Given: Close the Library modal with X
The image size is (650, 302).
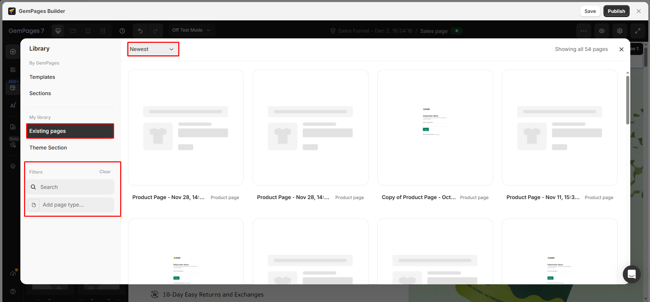Looking at the screenshot, I should [621, 49].
